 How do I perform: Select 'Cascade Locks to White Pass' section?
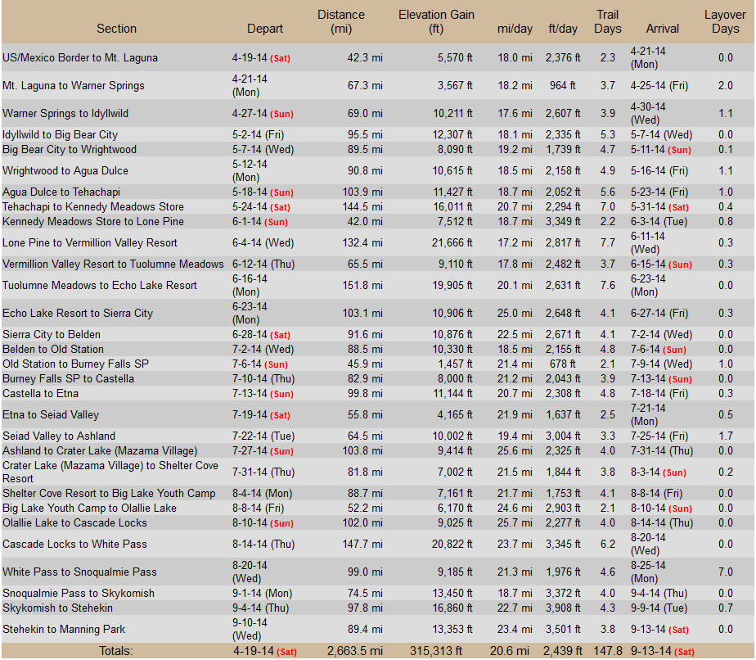[x=74, y=545]
